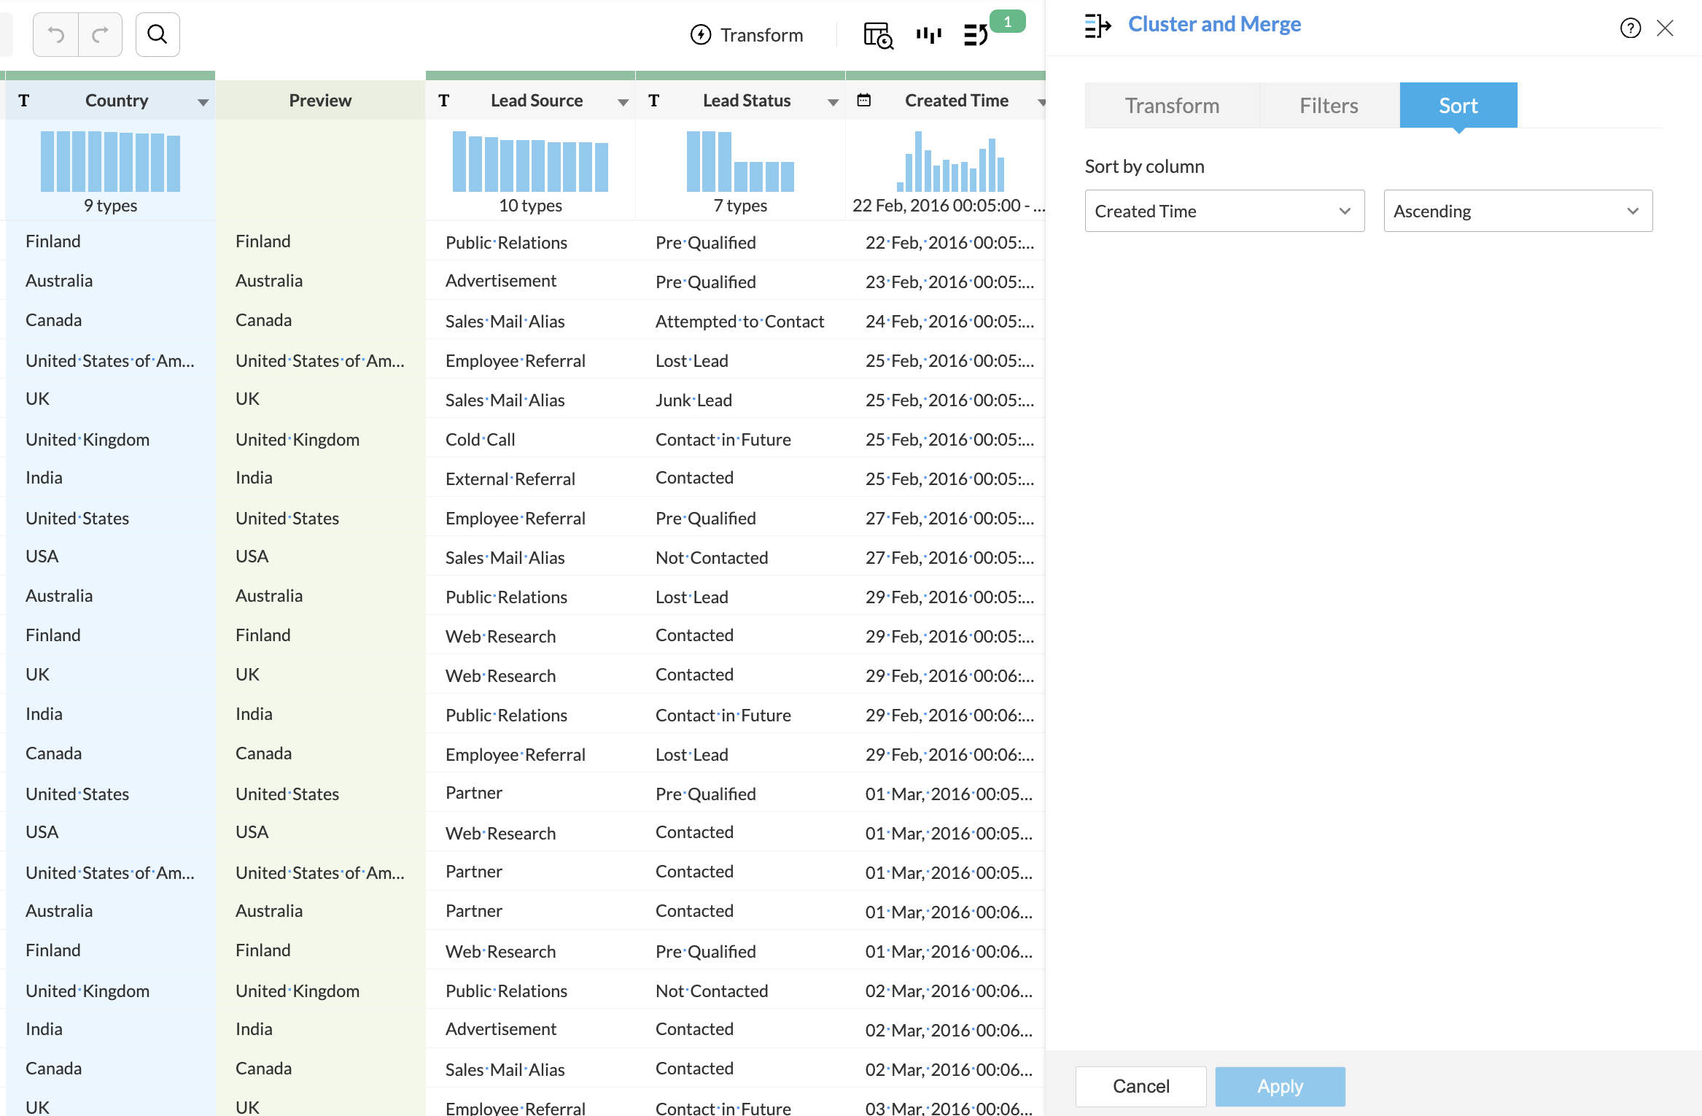The image size is (1702, 1116).
Task: Switch to the Filters tab
Action: coord(1329,106)
